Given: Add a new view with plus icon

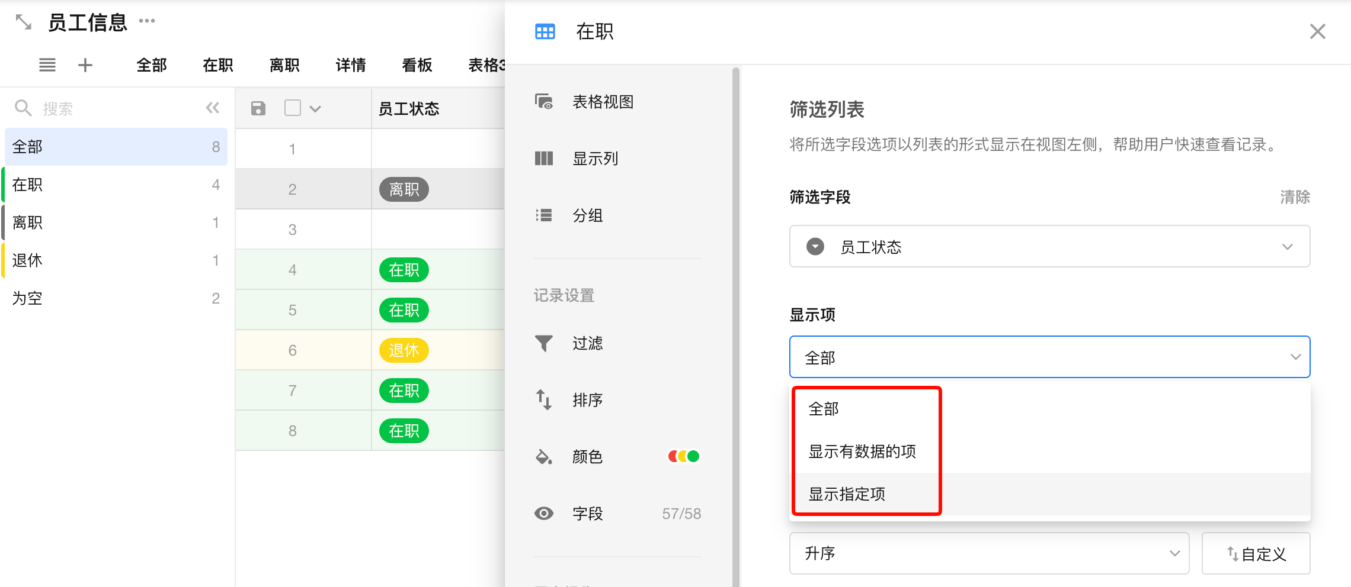Looking at the screenshot, I should coord(85,65).
